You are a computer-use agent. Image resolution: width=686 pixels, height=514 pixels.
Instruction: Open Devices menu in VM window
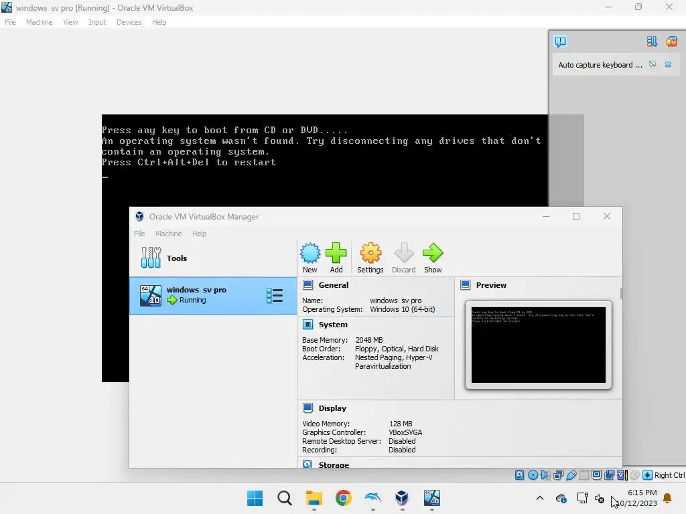[129, 22]
